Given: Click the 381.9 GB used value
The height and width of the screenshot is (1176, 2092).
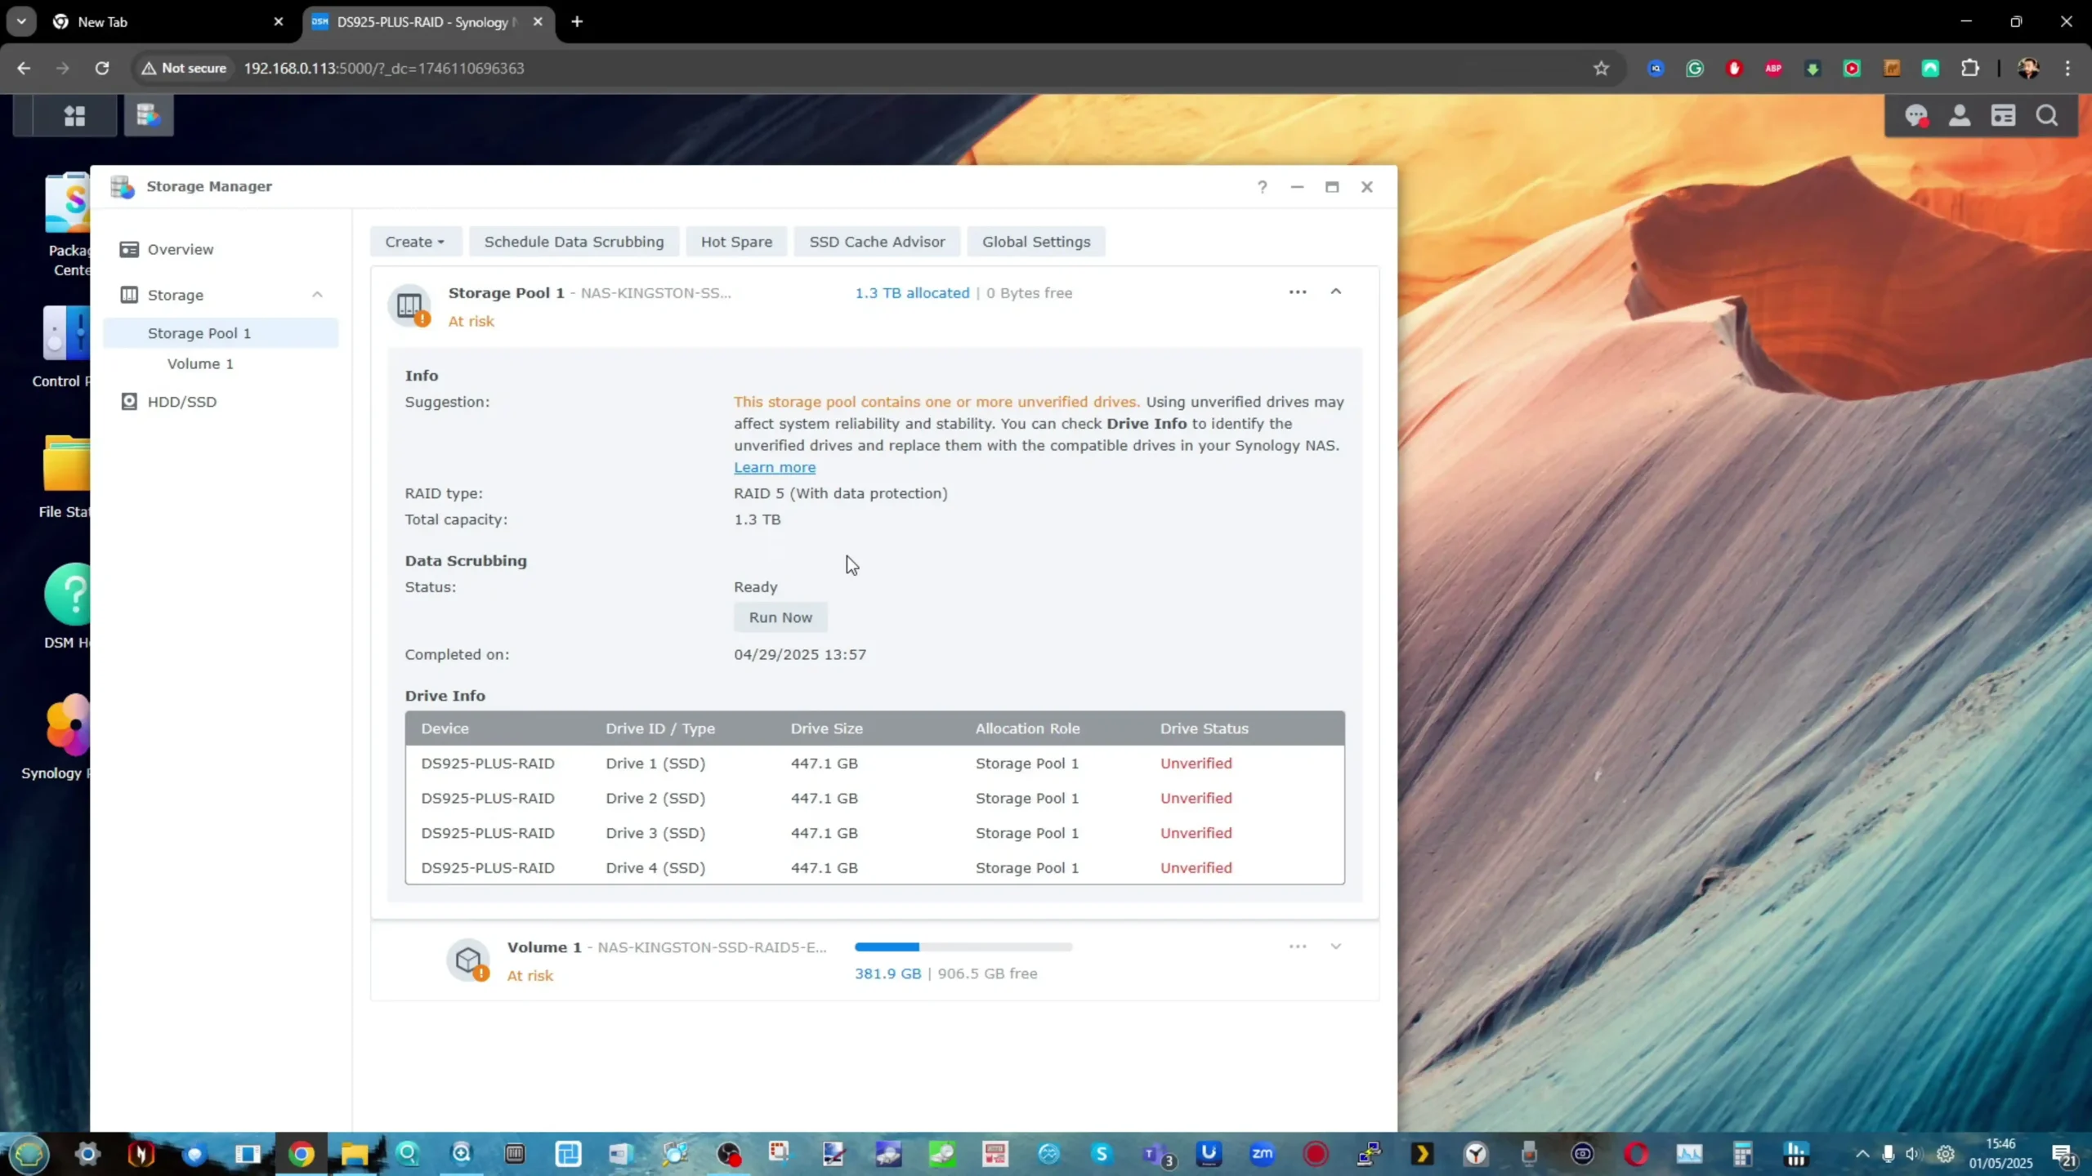Looking at the screenshot, I should point(887,973).
